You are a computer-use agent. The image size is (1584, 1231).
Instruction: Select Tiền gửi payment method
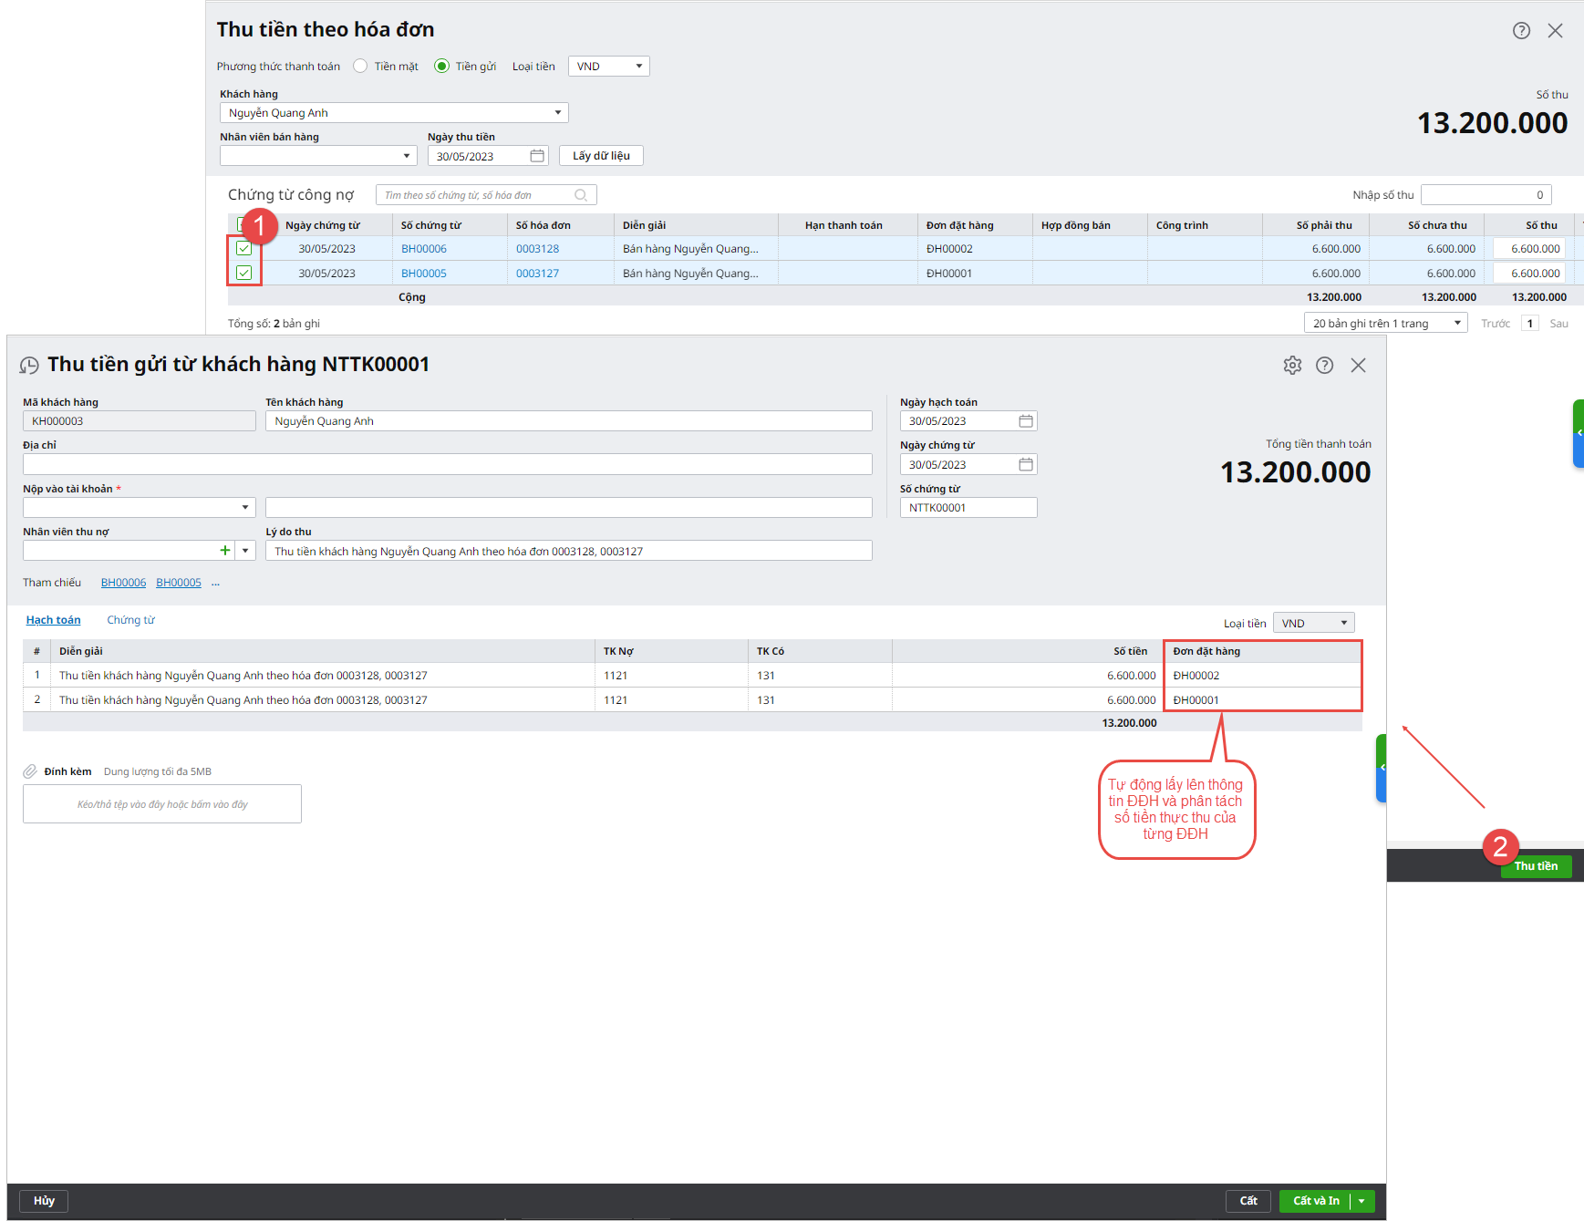tap(442, 67)
